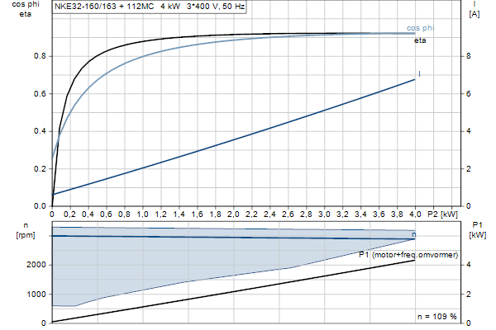Click the 0.2 value on left axis

(x=40, y=168)
